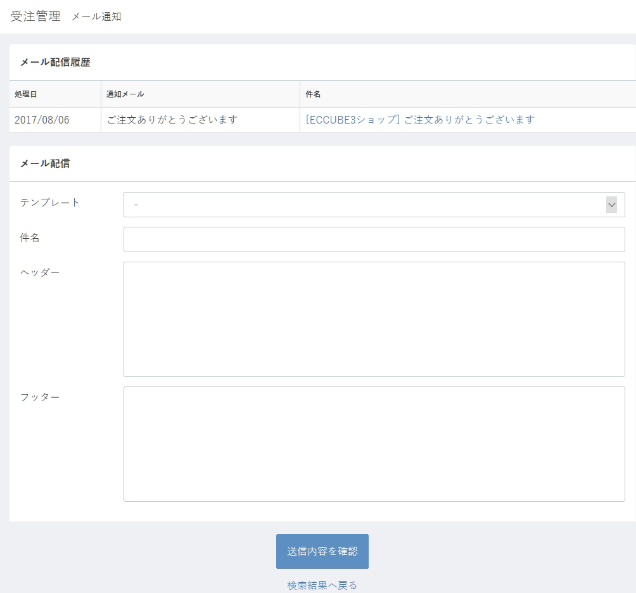Click the 件名 label beside the subject input
This screenshot has width=636, height=593.
click(30, 238)
